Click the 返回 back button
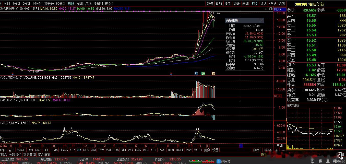The height and width of the screenshot is (164, 346). 281,4
